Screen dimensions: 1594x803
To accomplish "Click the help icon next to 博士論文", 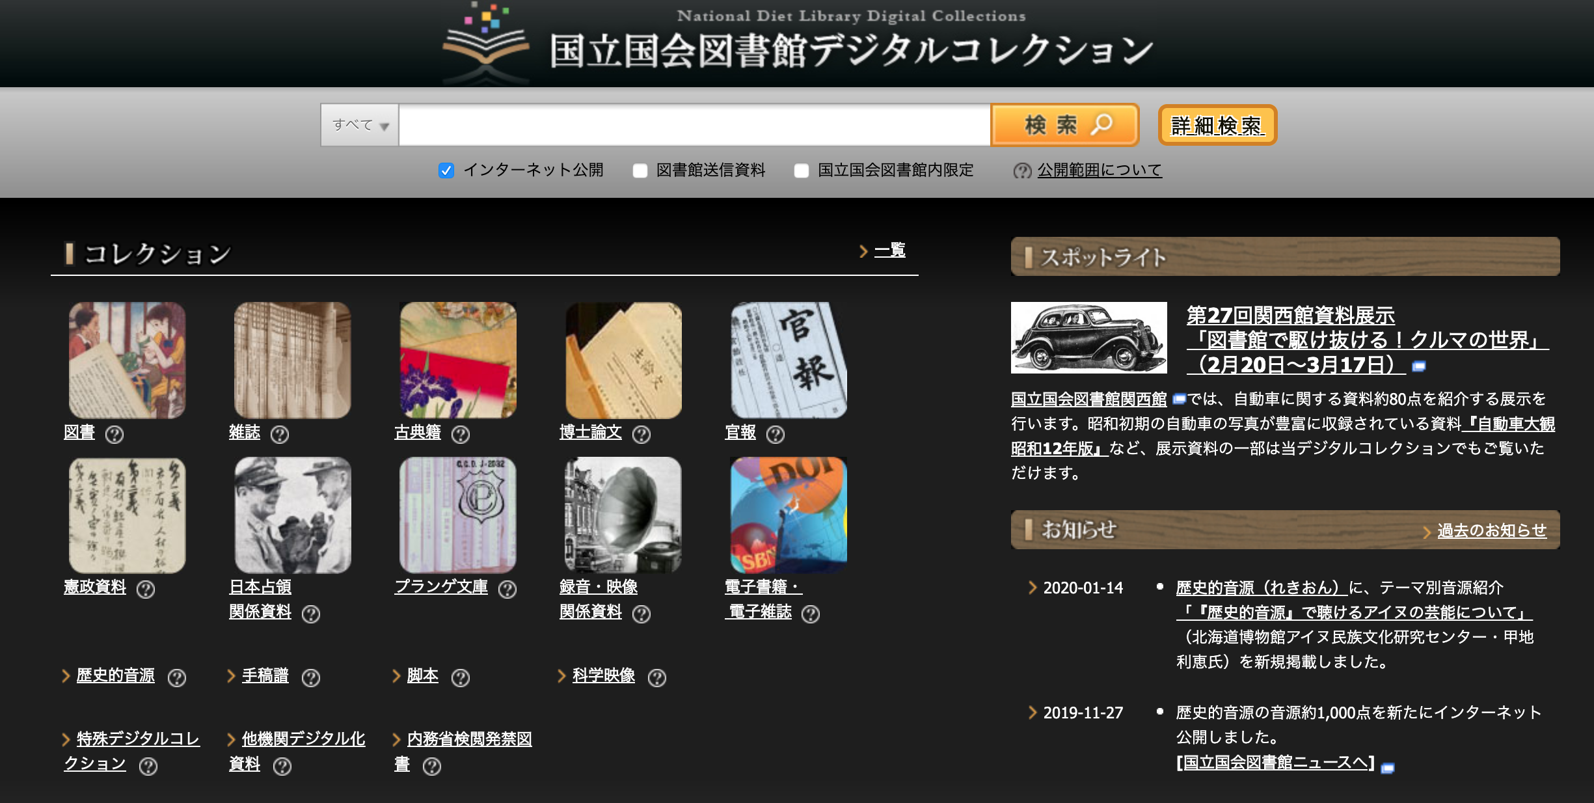I will 642,434.
